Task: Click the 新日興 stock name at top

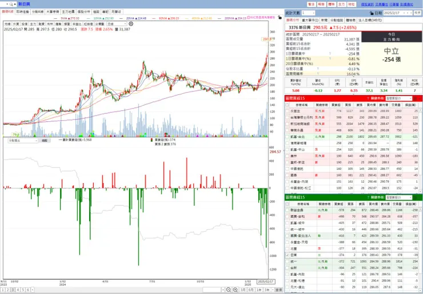Action: coord(24,5)
